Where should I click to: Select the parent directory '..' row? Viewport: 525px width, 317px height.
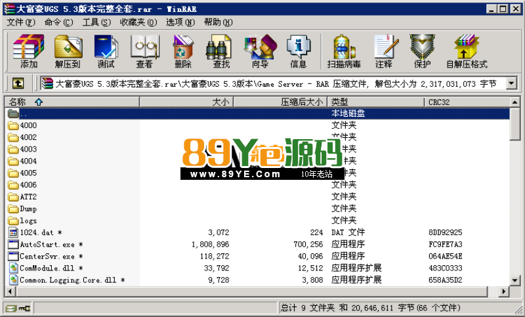click(257, 114)
